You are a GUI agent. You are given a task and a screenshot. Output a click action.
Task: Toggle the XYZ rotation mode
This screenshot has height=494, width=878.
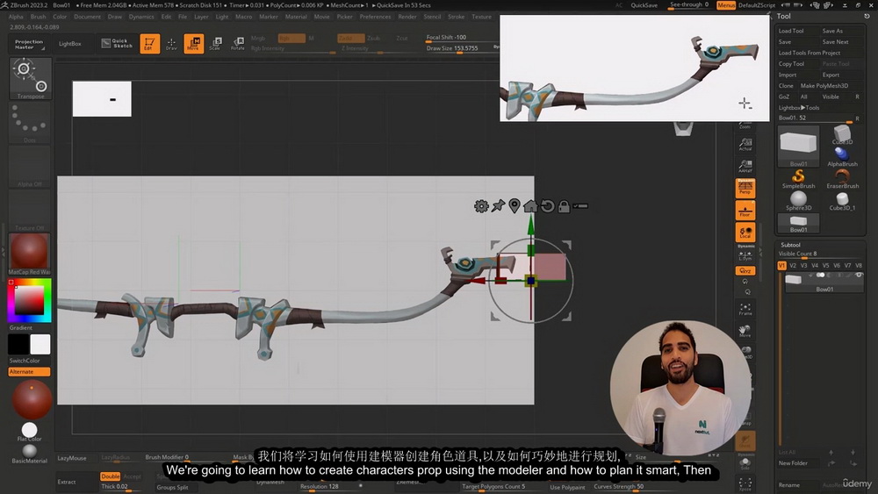(x=745, y=271)
